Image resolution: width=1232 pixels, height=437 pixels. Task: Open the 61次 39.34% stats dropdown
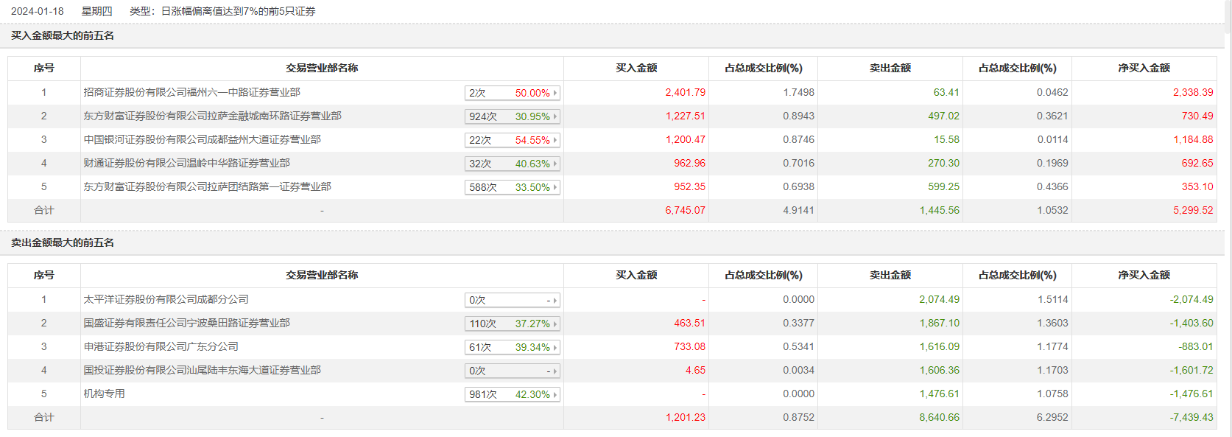coord(513,347)
